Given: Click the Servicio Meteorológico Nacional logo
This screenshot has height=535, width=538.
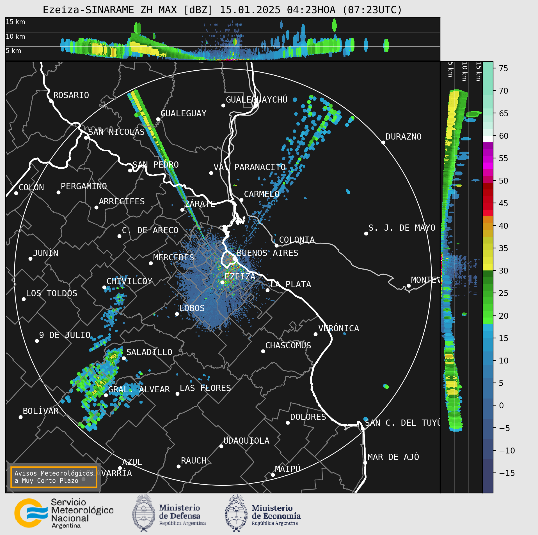Looking at the screenshot, I should (64, 513).
